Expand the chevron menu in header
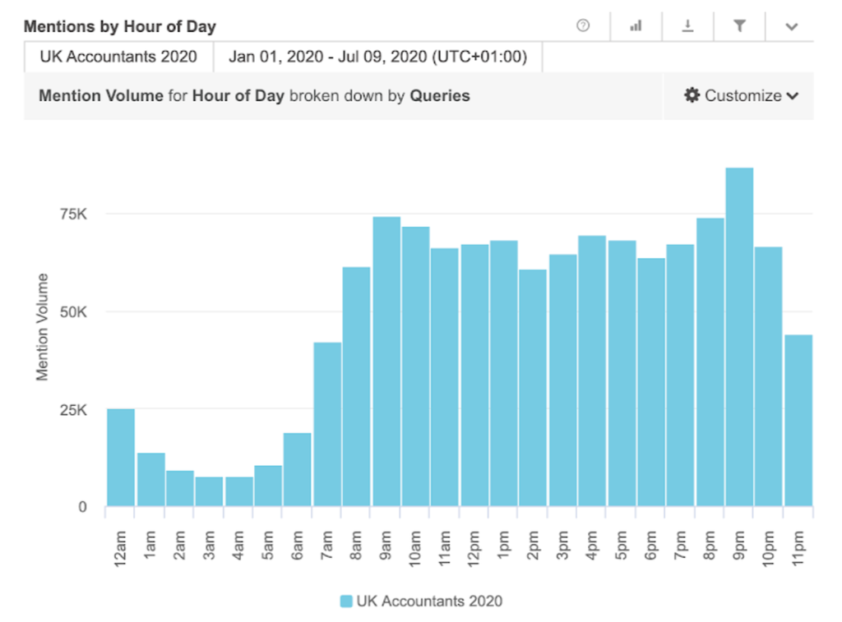842x622 pixels. (x=791, y=26)
